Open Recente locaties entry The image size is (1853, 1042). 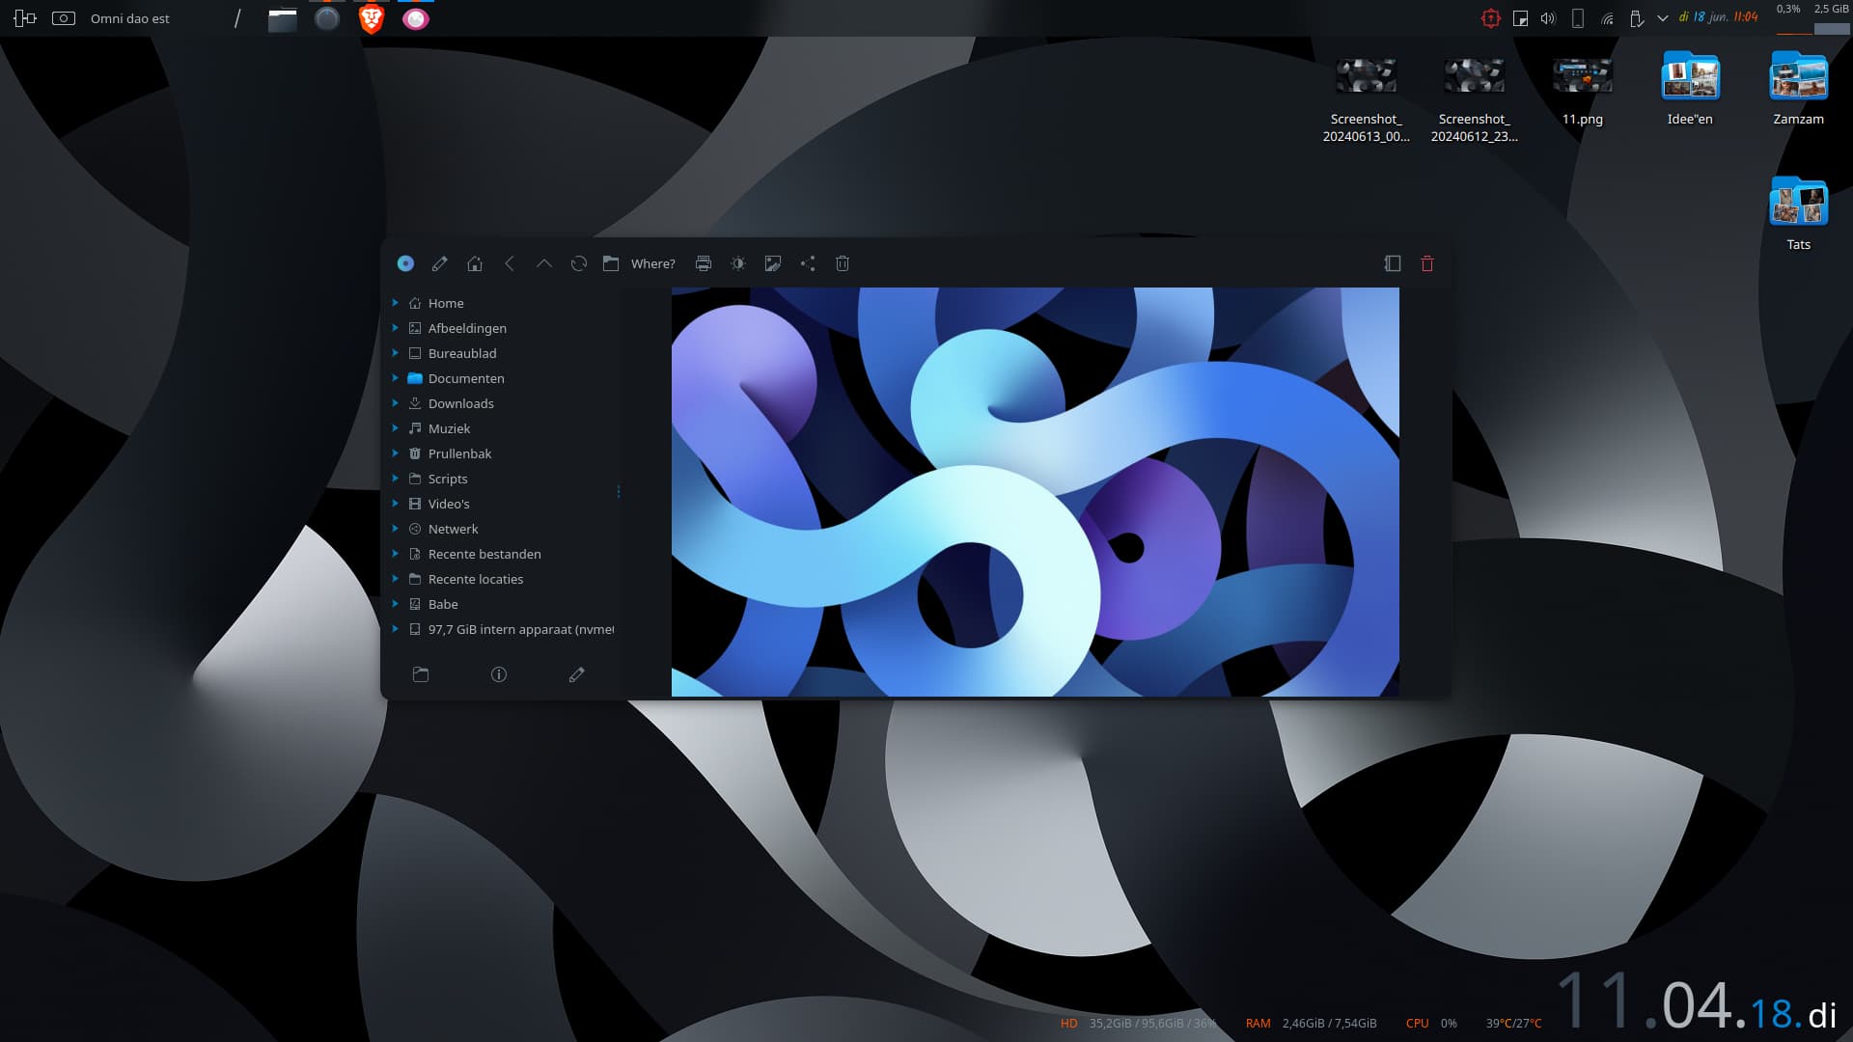tap(476, 579)
